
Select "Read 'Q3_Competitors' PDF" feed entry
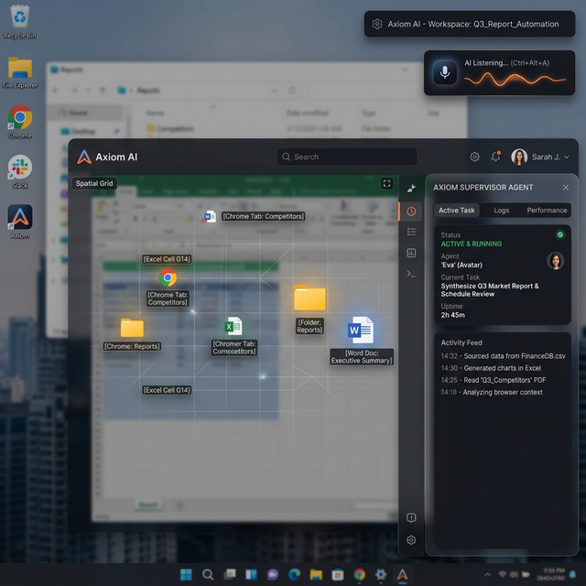pyautogui.click(x=494, y=380)
